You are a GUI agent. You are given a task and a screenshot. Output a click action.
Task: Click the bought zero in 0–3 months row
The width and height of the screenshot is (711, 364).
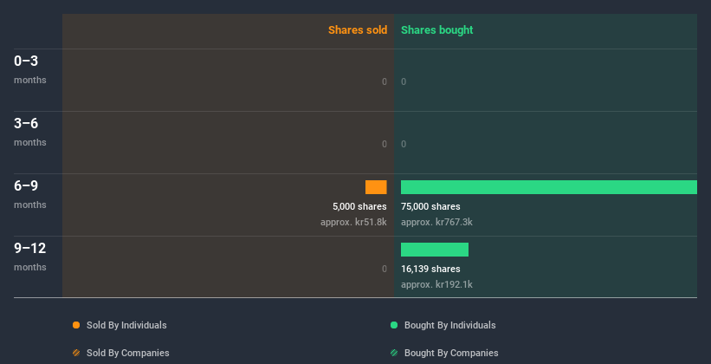tap(404, 81)
